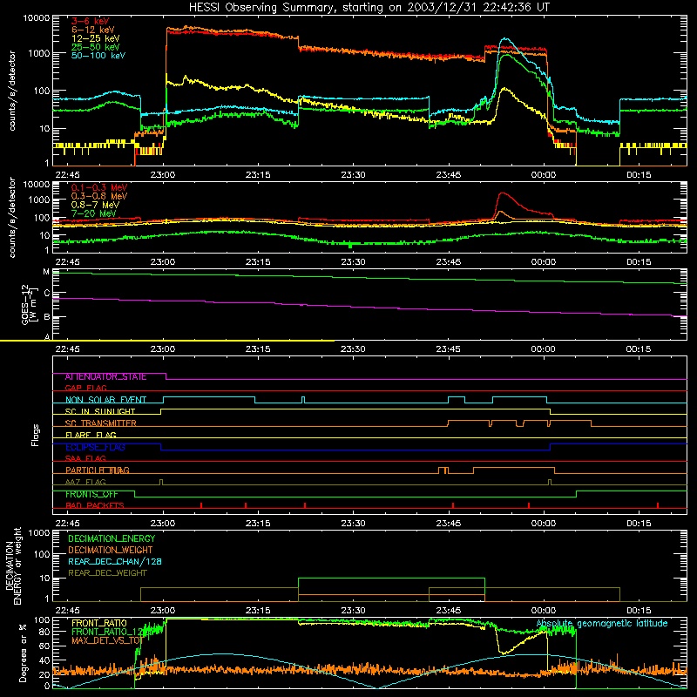697x697 pixels.
Task: Click counts/s/detector axis title of MeV panel
Action: click(12, 217)
